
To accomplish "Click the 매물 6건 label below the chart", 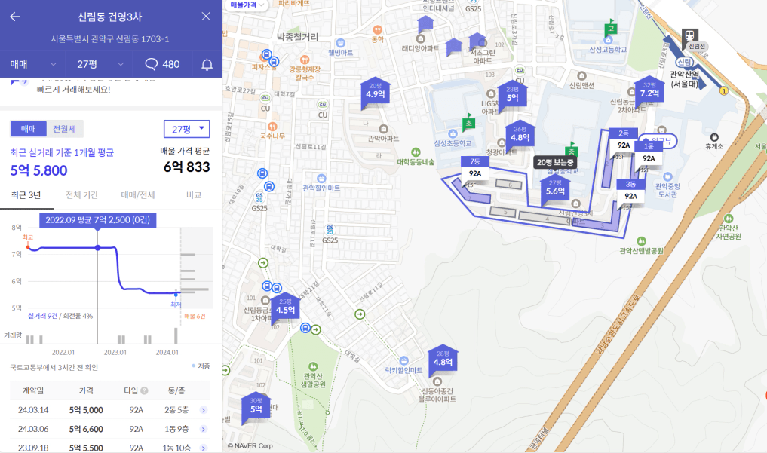I will (x=195, y=316).
